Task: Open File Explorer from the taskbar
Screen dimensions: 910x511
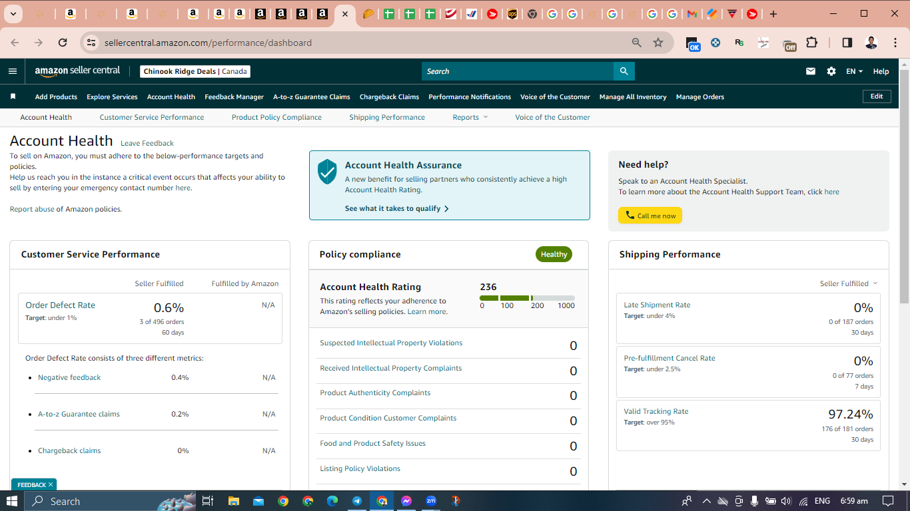Action: click(x=233, y=501)
